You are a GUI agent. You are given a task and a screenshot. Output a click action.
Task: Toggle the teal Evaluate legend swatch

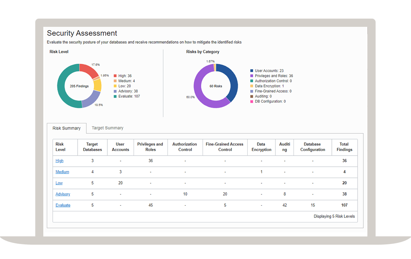click(115, 96)
